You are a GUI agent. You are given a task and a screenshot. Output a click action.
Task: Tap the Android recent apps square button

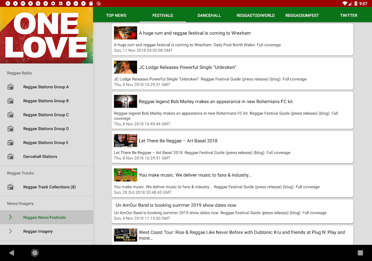click(x=360, y=253)
